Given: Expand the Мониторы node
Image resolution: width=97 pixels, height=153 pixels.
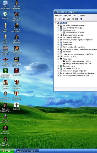Looking at the screenshot, I should click(58, 52).
